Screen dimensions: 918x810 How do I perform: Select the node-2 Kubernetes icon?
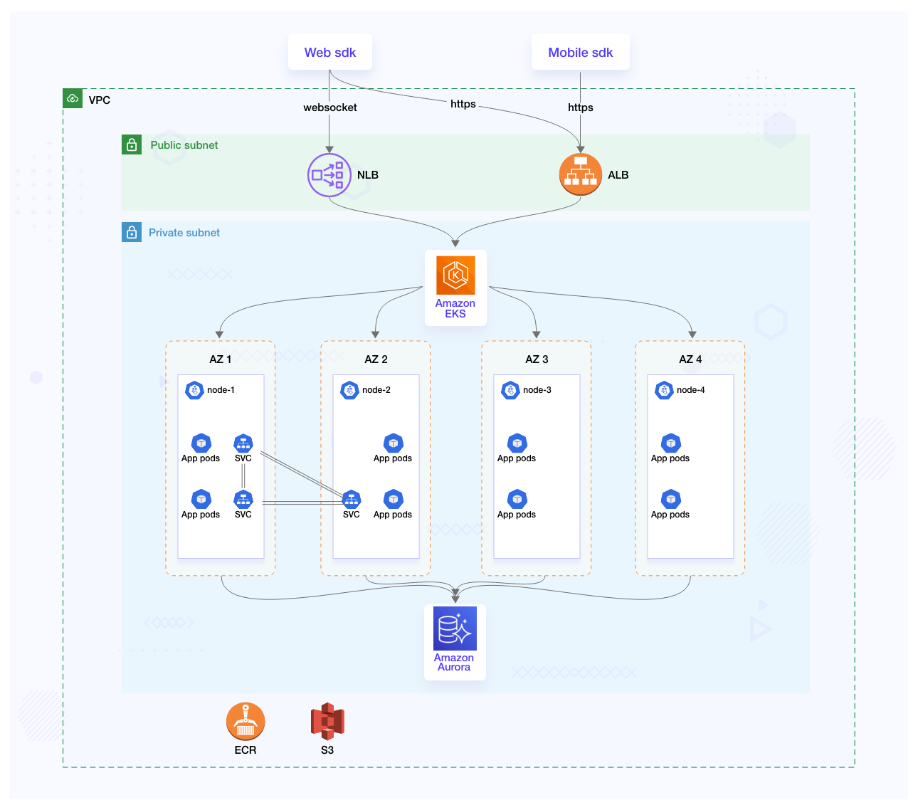click(x=349, y=390)
